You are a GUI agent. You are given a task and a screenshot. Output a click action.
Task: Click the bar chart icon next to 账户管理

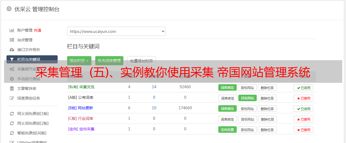pyautogui.click(x=12, y=30)
